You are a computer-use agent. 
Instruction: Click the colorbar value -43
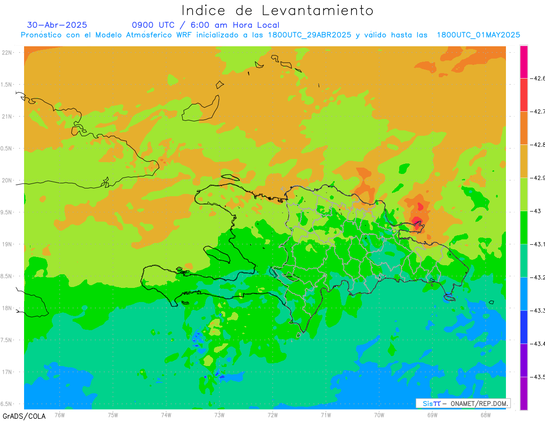point(536,211)
